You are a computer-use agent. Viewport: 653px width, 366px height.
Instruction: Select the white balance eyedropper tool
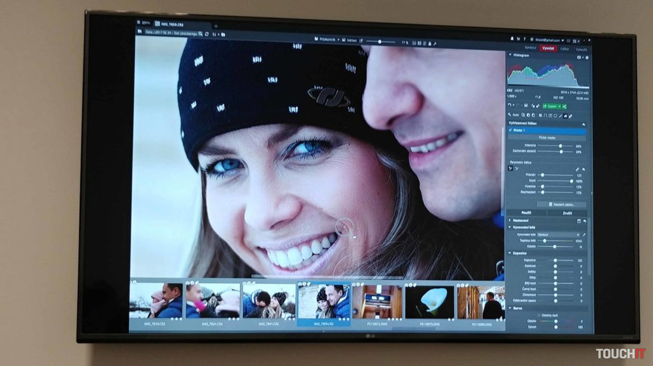(584, 235)
